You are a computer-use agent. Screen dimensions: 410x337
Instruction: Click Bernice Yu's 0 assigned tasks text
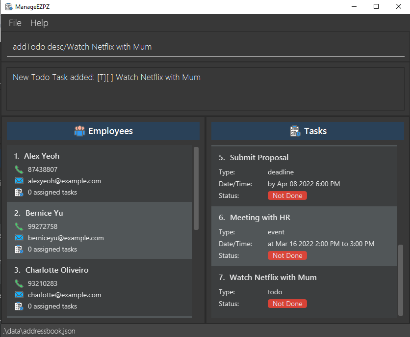click(x=52, y=249)
